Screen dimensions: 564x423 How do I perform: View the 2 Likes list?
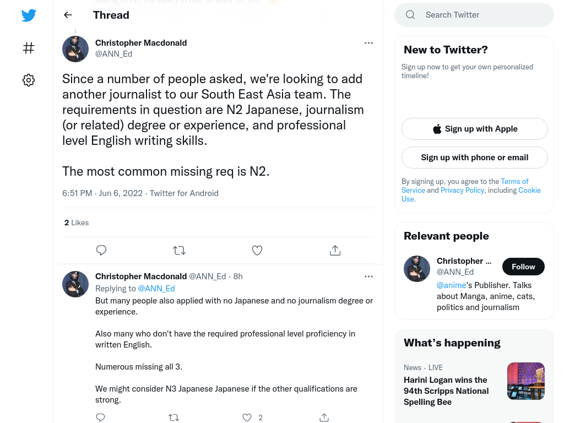click(x=77, y=223)
